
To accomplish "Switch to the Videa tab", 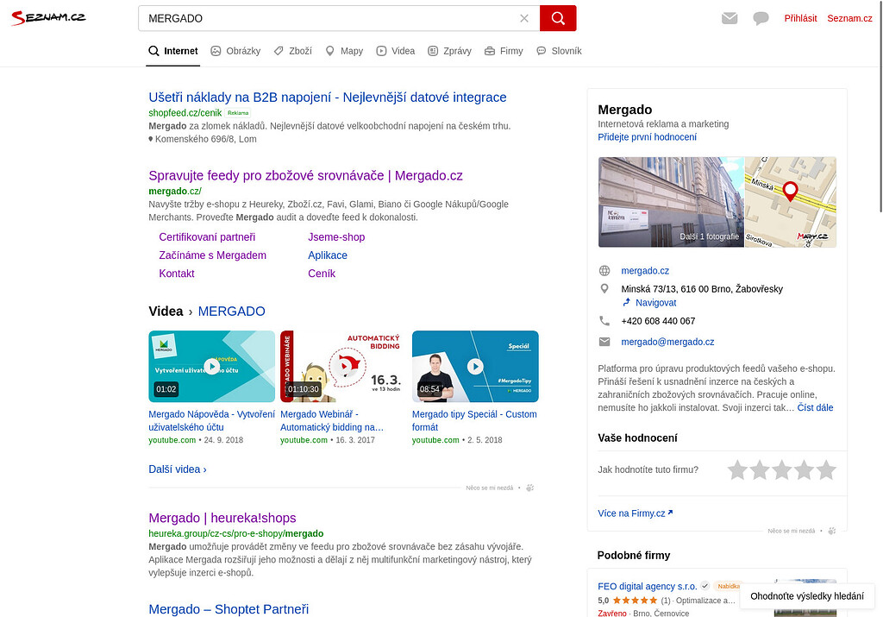I will tap(395, 51).
